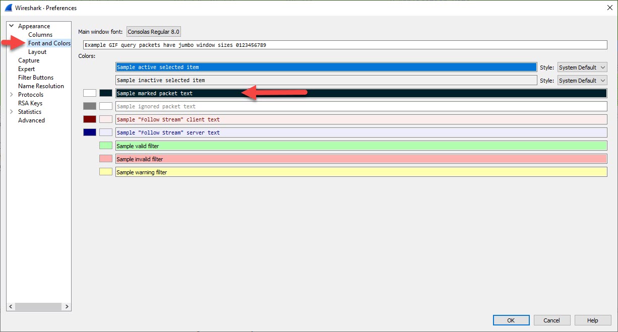This screenshot has height=332, width=618.
Task: Open the Advanced preferences page
Action: [x=31, y=120]
